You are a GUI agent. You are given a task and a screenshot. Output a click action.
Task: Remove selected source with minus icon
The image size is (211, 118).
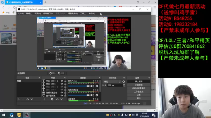pyautogui.click(x=48, y=99)
